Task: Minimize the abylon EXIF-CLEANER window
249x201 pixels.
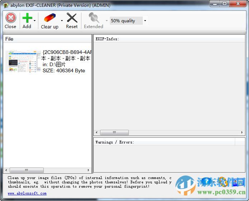Action: pos(215,4)
